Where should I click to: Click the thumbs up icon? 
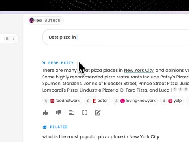coord(45,113)
